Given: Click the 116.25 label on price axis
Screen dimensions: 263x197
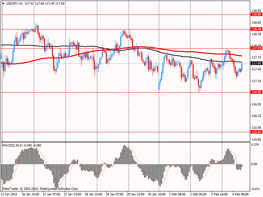Looking at the screenshot, I should click(x=256, y=116).
